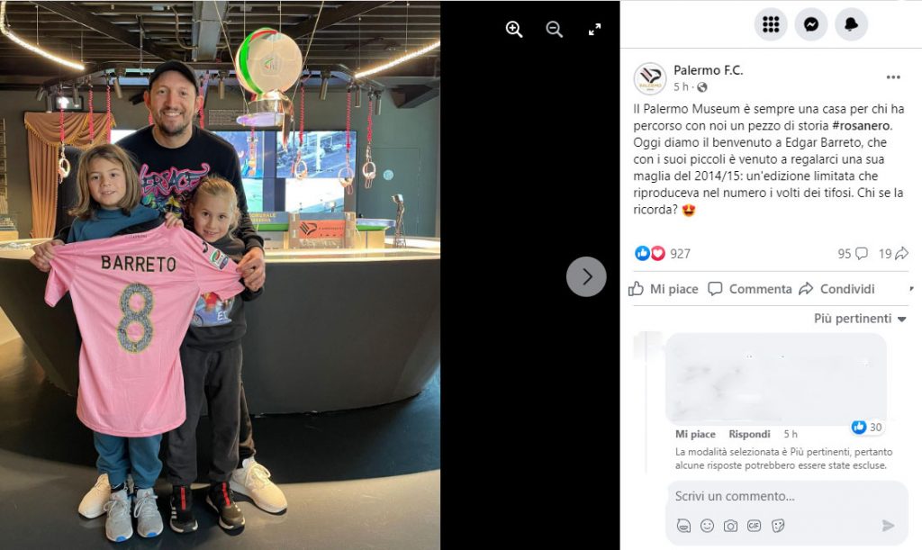922x550 pixels.
Task: Open the avatar sticker picker
Action: (x=683, y=526)
